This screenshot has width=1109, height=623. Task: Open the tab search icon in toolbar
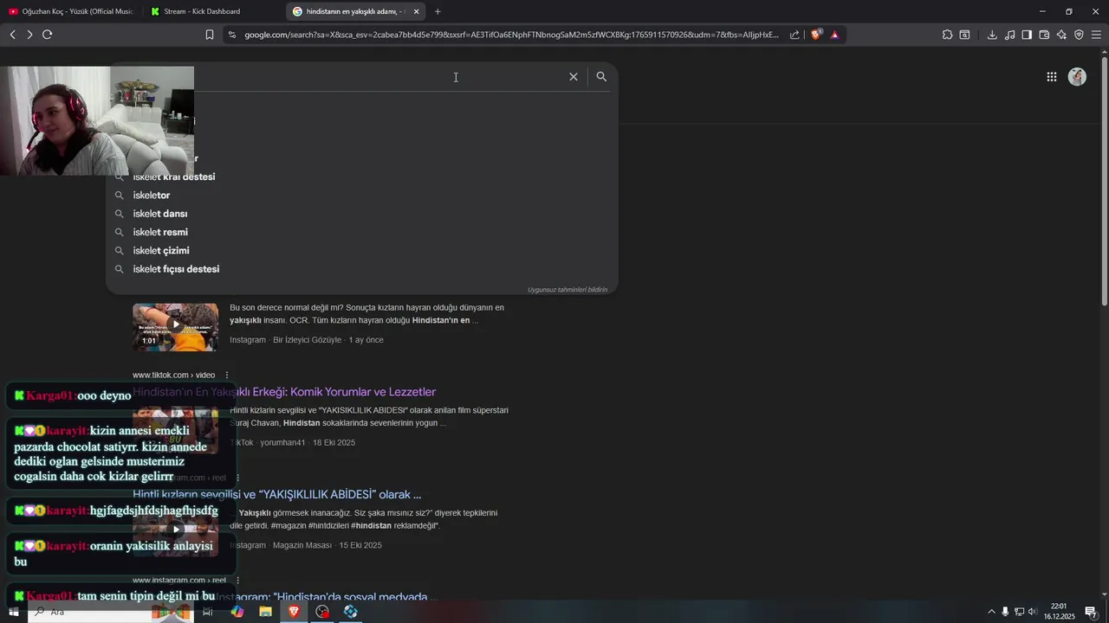964,35
